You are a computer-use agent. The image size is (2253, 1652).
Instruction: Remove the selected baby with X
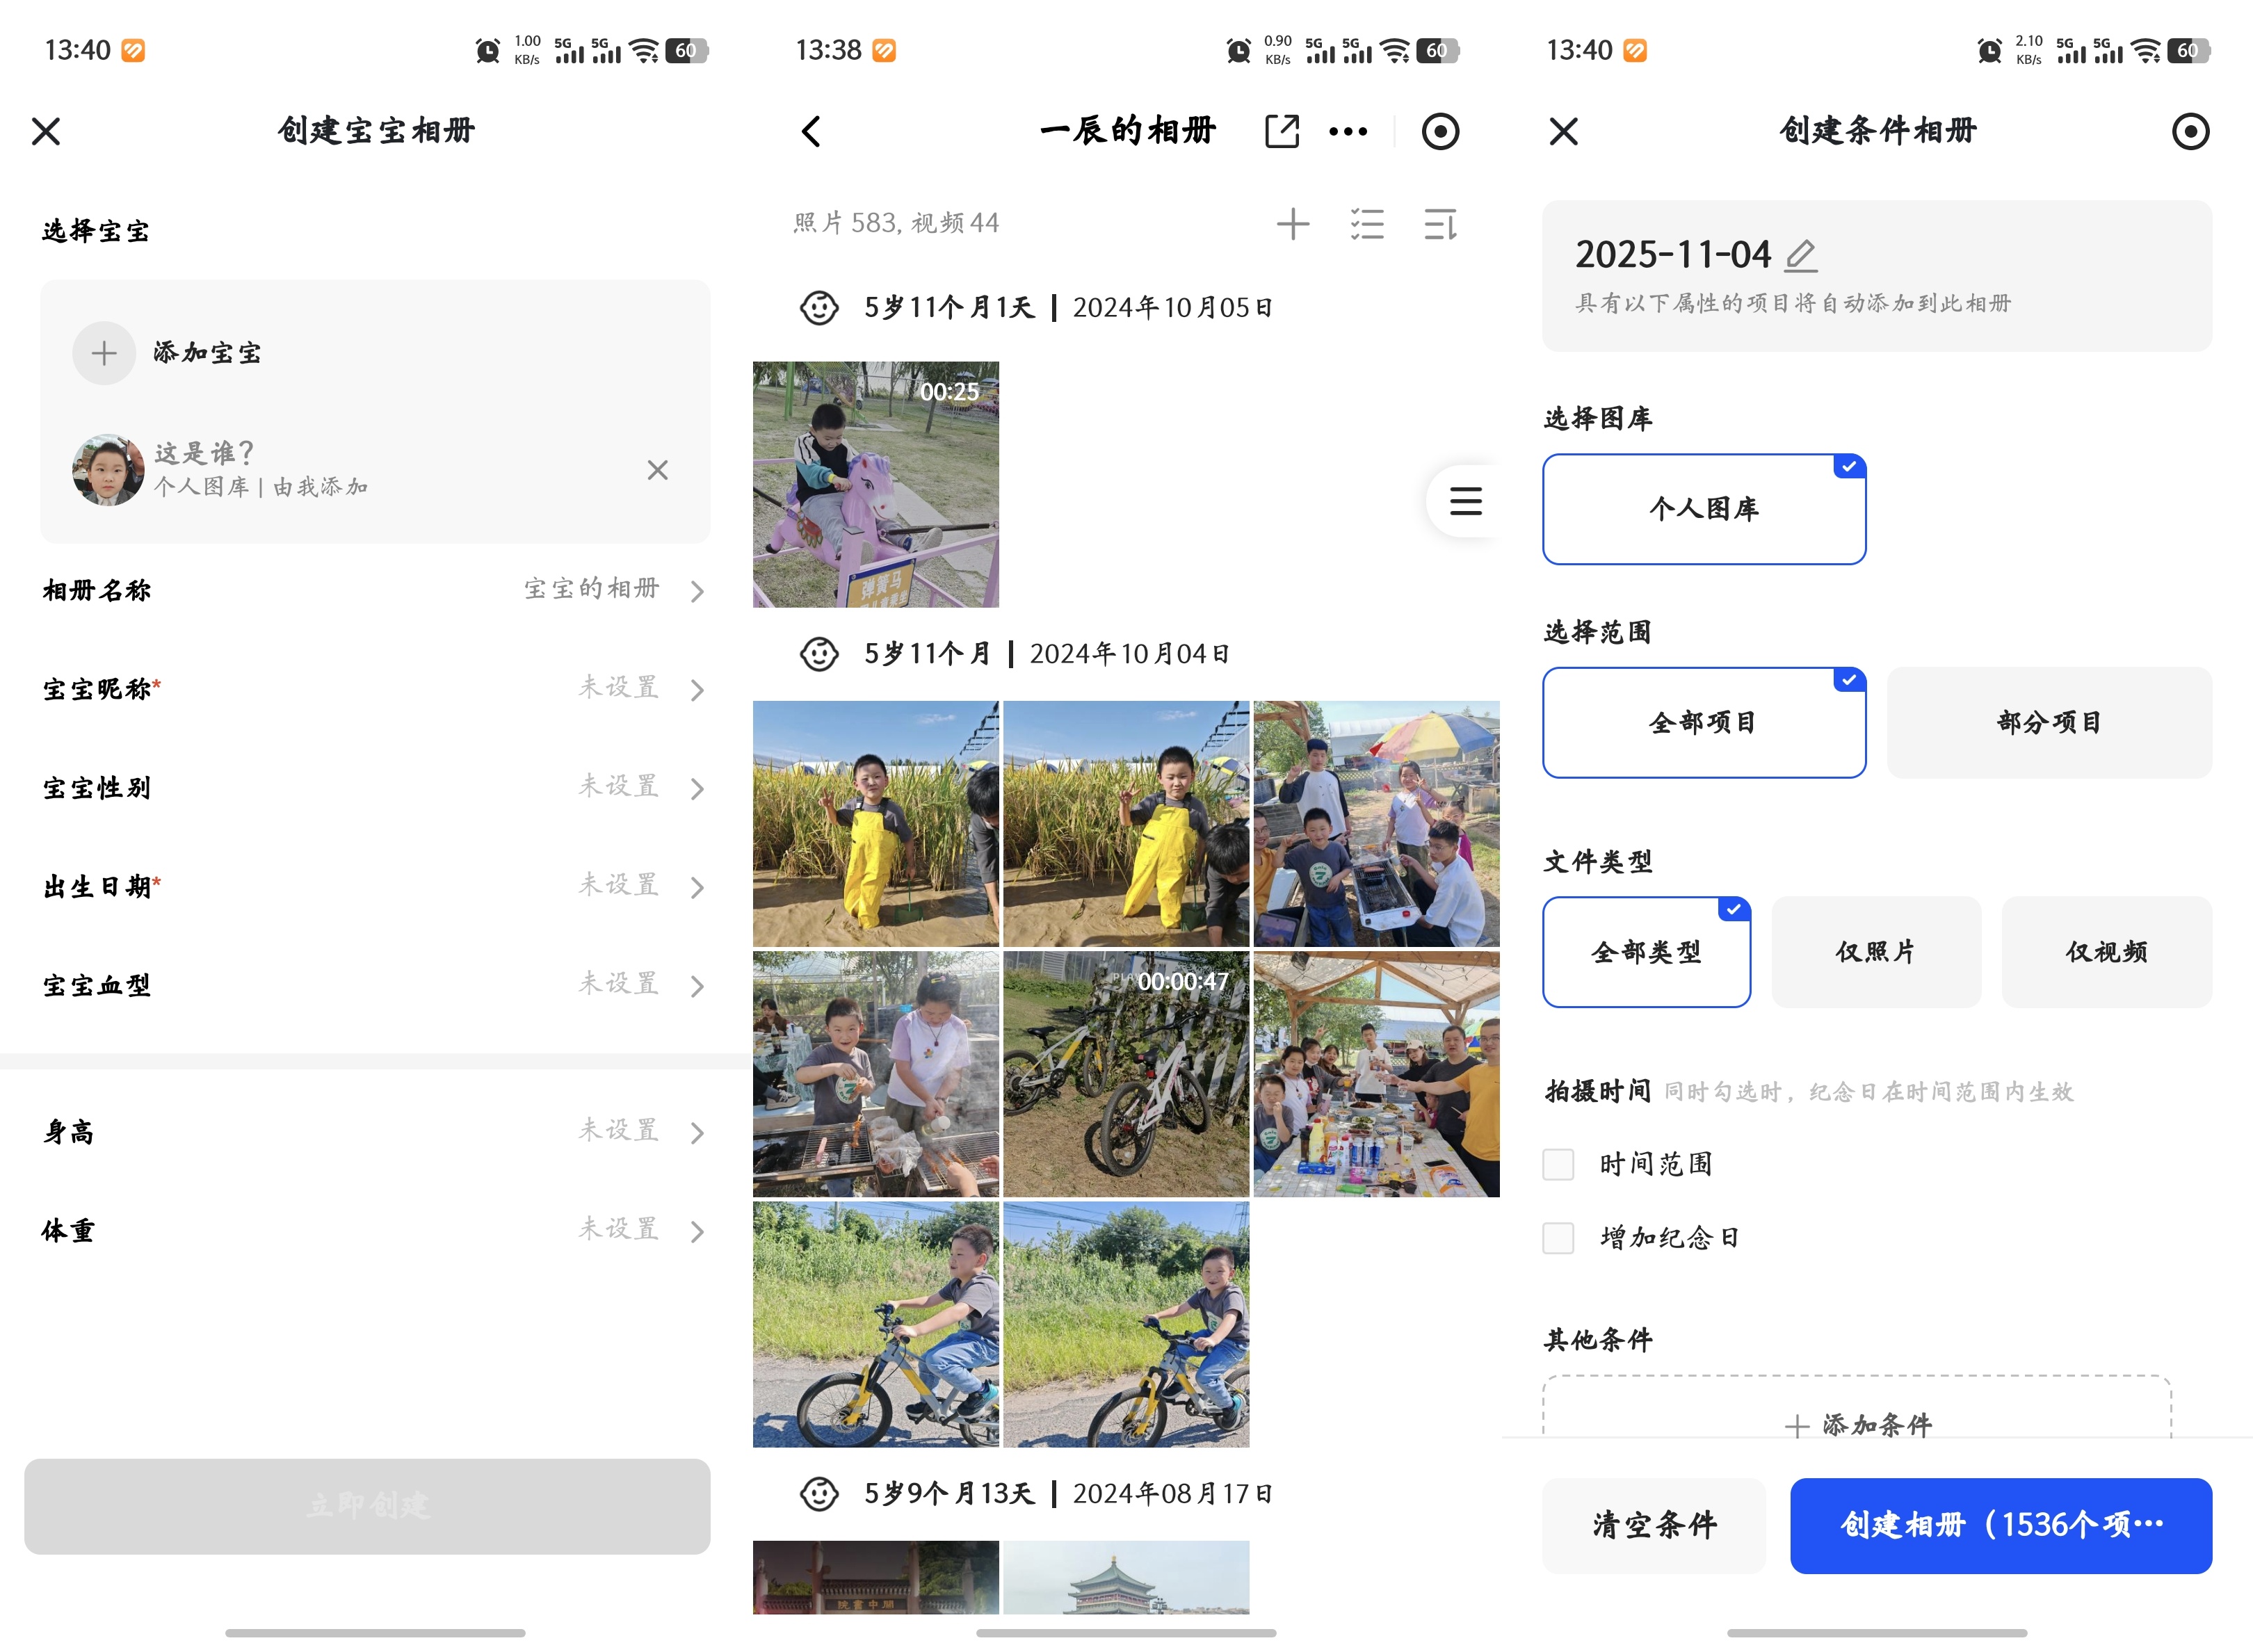pyautogui.click(x=657, y=470)
